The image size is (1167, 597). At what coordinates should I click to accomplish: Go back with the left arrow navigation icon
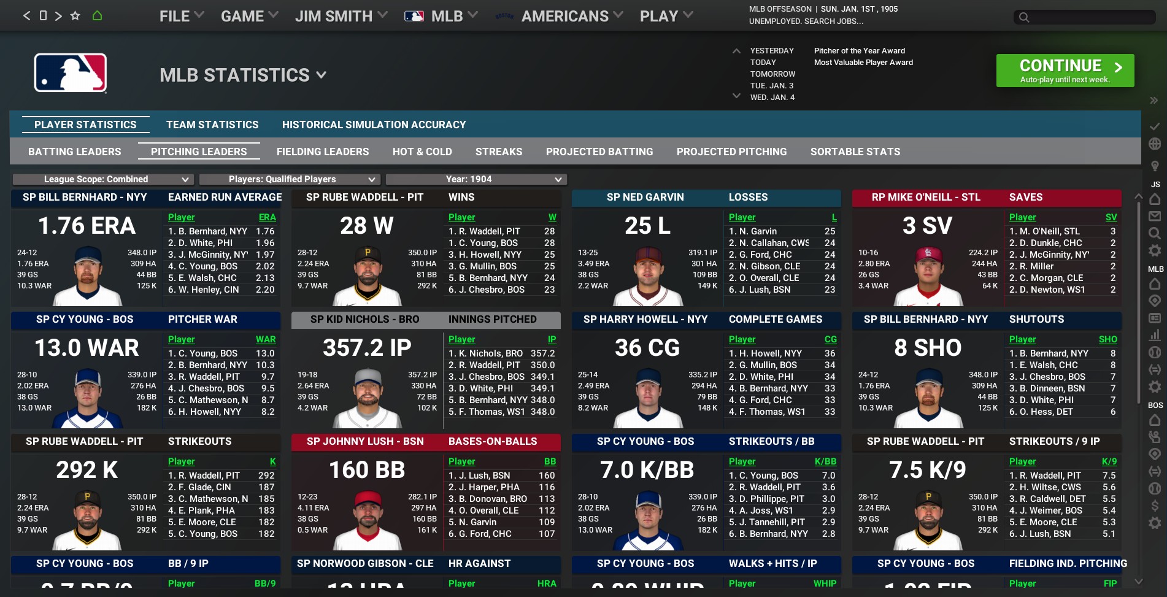coord(26,15)
